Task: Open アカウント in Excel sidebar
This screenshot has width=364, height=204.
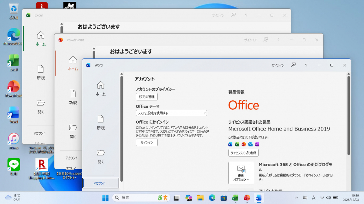Action: click(39, 133)
